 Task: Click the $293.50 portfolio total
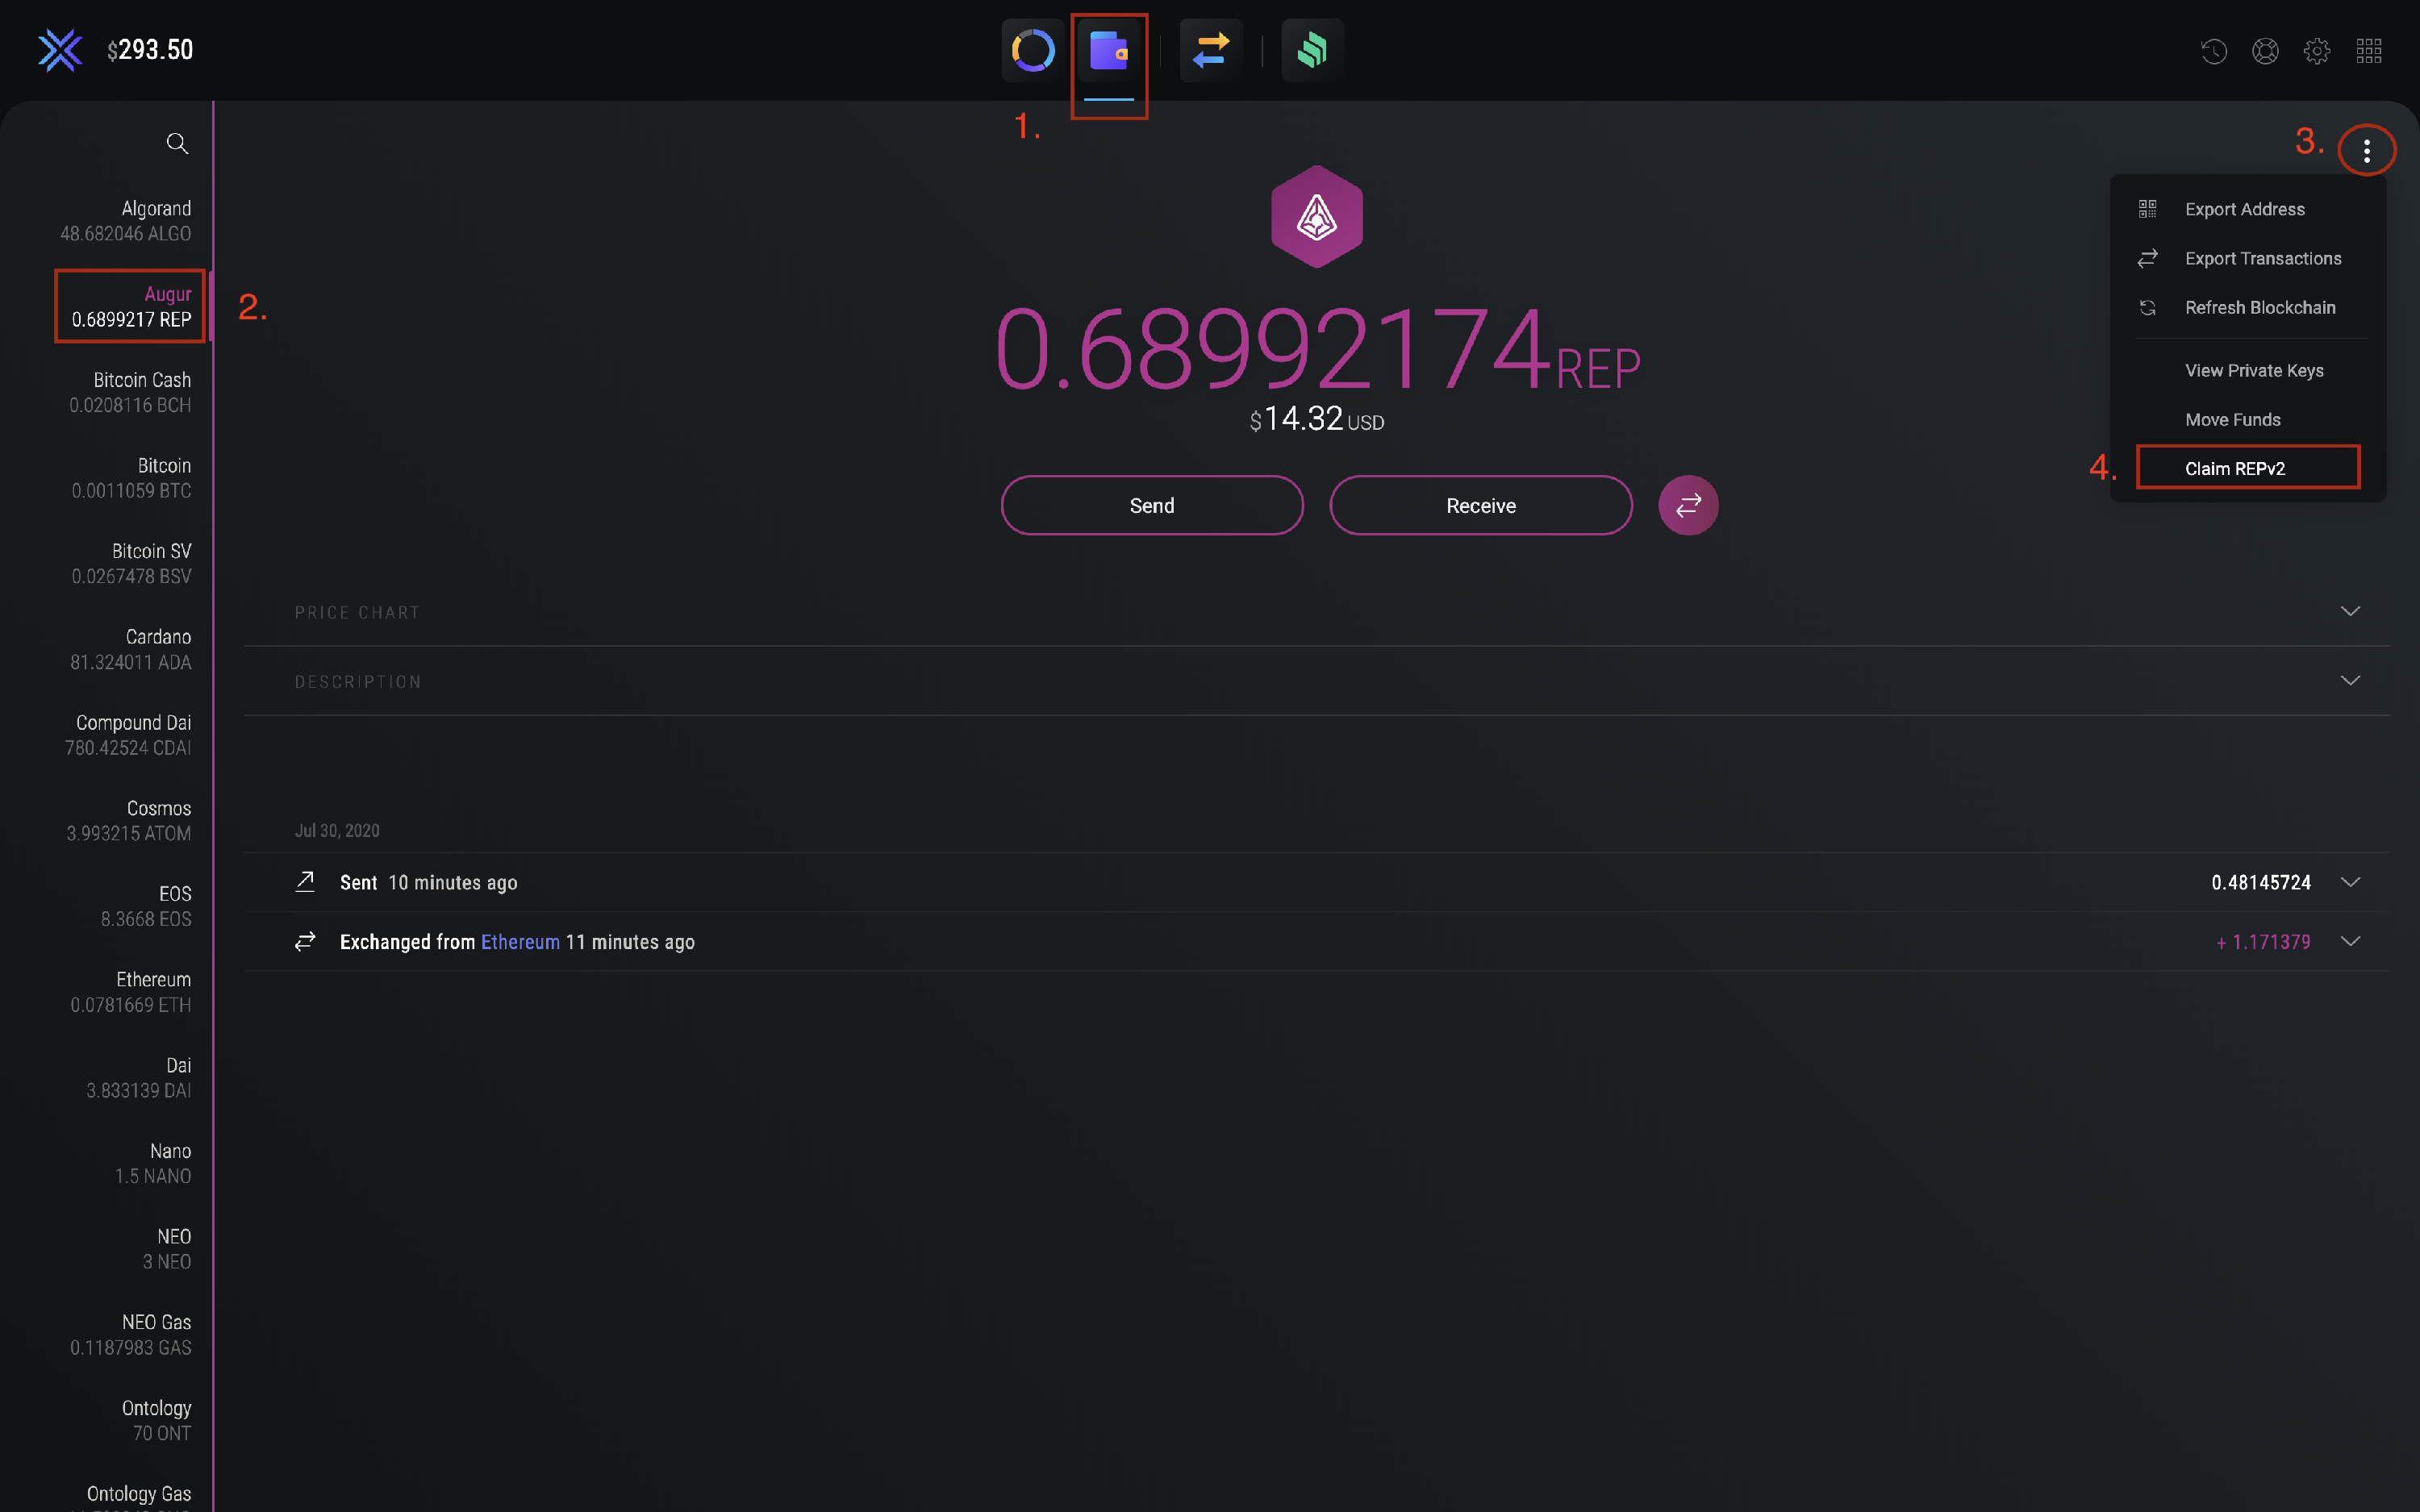pos(150,50)
